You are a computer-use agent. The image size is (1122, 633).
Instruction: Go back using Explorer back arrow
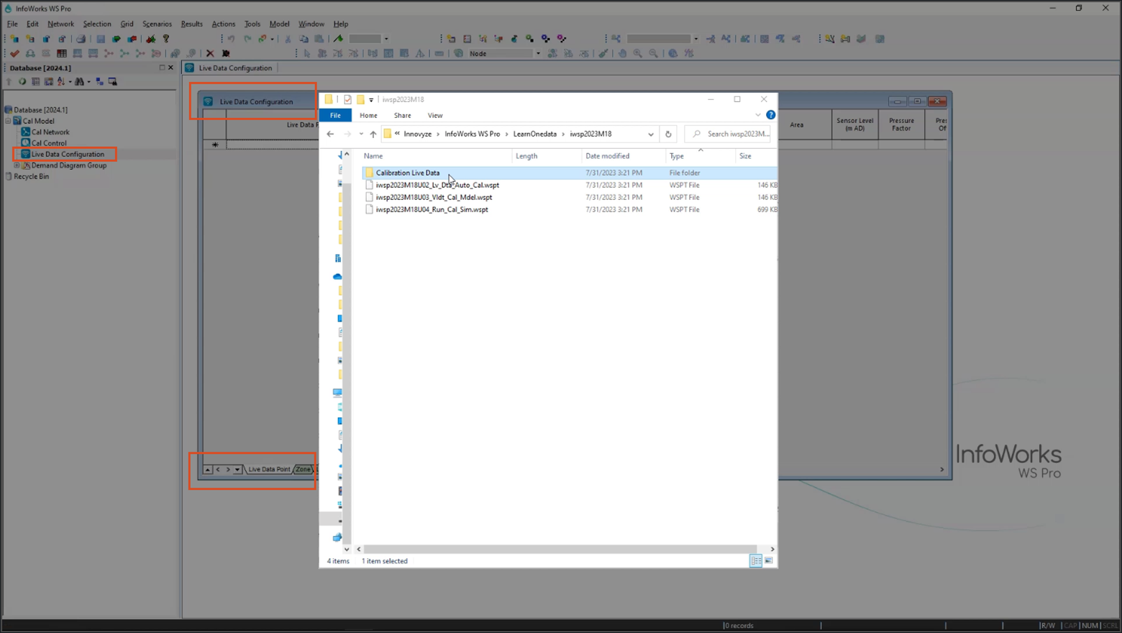click(x=330, y=134)
